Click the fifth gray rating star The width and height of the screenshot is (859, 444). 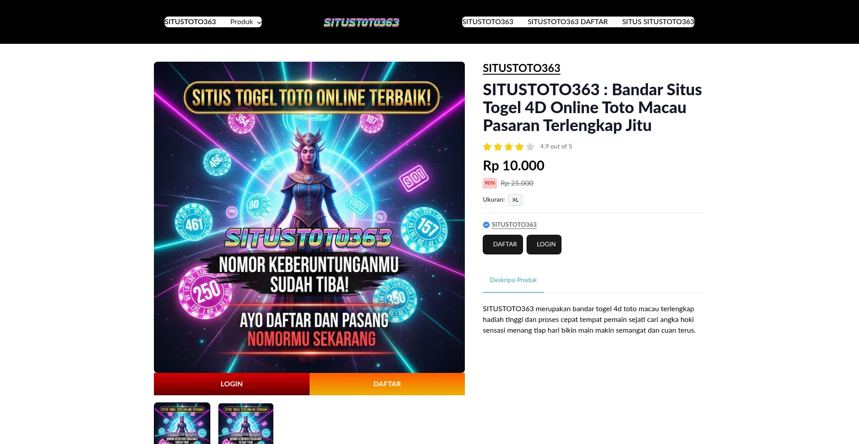pyautogui.click(x=530, y=147)
